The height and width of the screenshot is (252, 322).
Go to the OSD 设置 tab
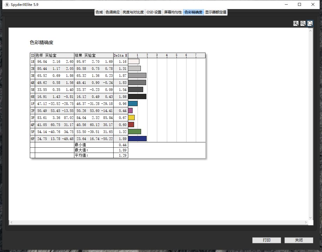tap(154, 12)
